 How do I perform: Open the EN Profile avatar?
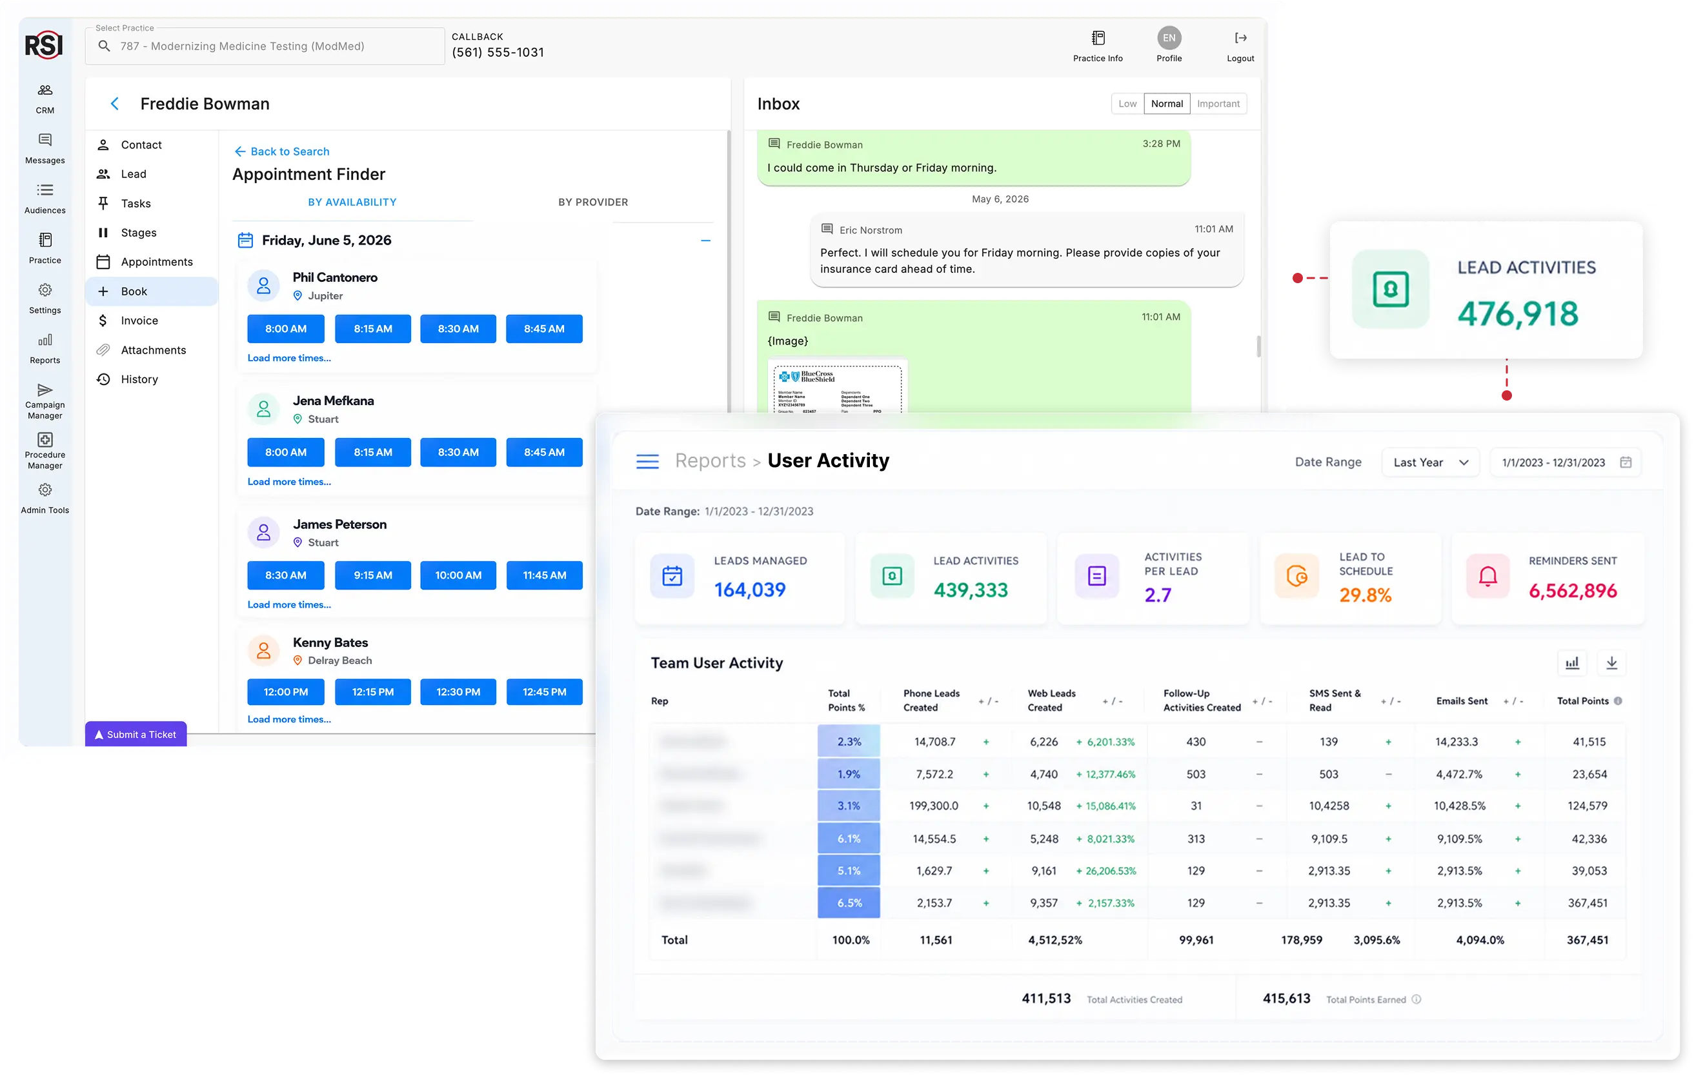1169,38
